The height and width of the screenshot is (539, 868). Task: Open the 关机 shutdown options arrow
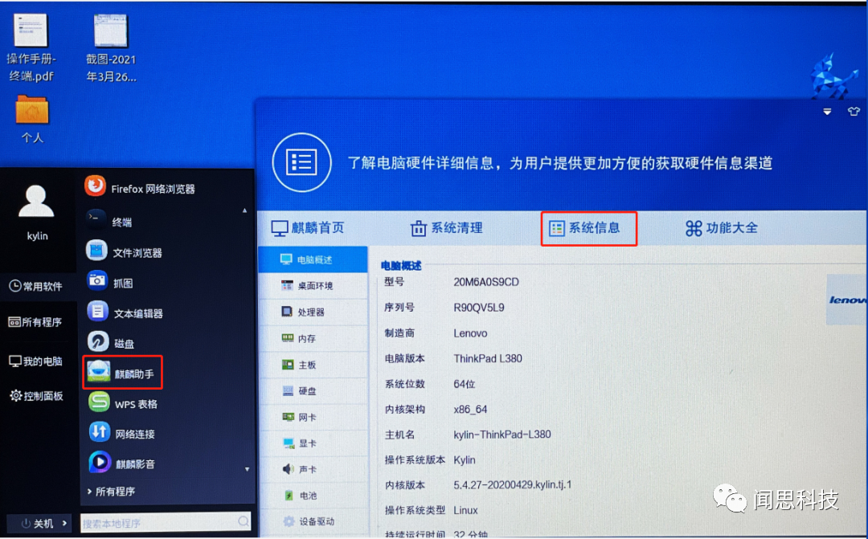(65, 523)
